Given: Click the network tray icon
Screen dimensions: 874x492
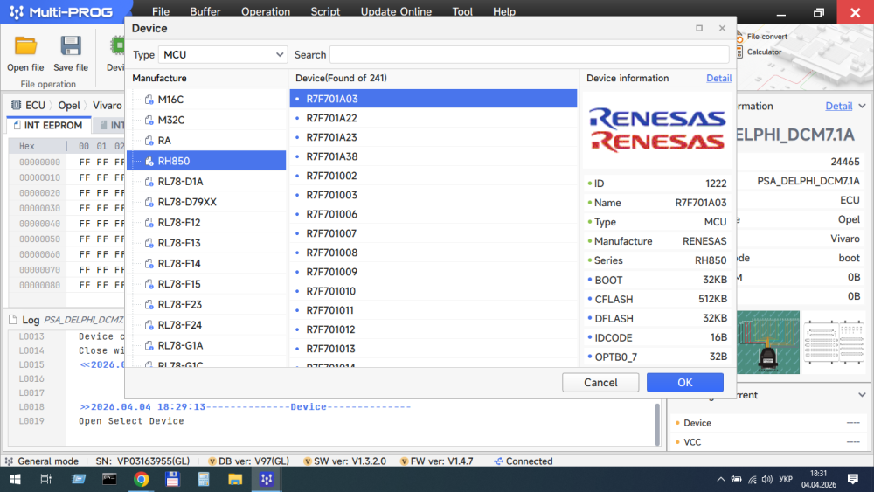Looking at the screenshot, I should click(x=752, y=479).
